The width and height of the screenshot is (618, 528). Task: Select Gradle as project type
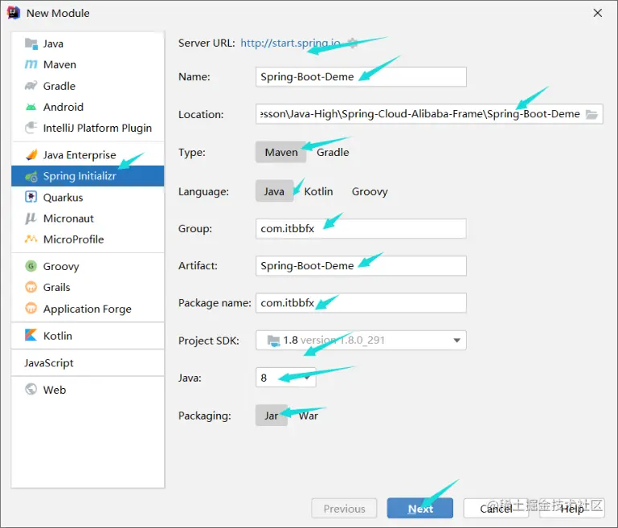tap(333, 152)
